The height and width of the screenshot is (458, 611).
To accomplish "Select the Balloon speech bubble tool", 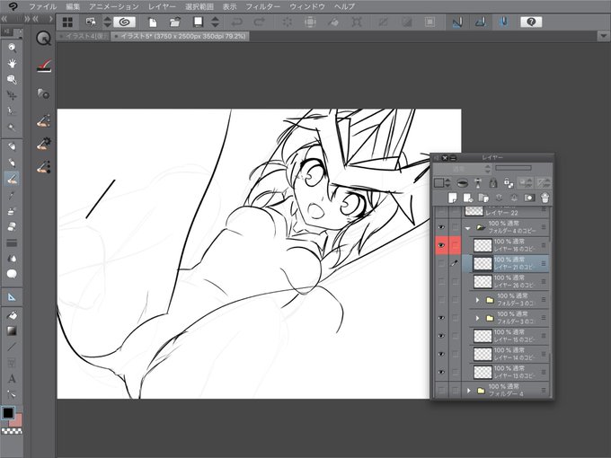I will pos(12,274).
